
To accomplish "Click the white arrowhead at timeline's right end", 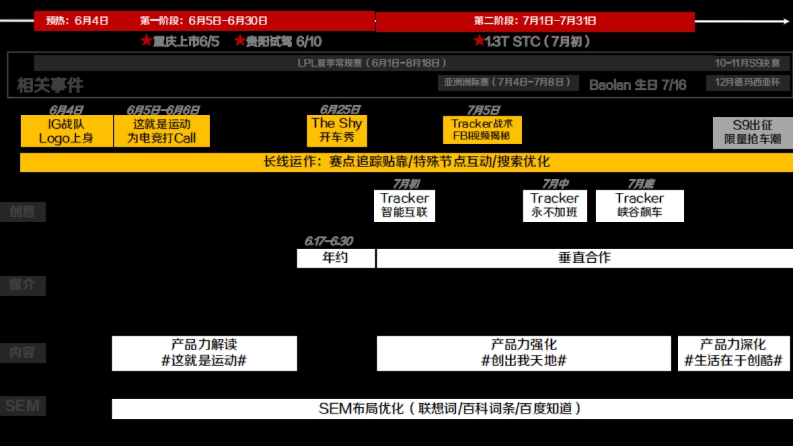I will pyautogui.click(x=785, y=21).
